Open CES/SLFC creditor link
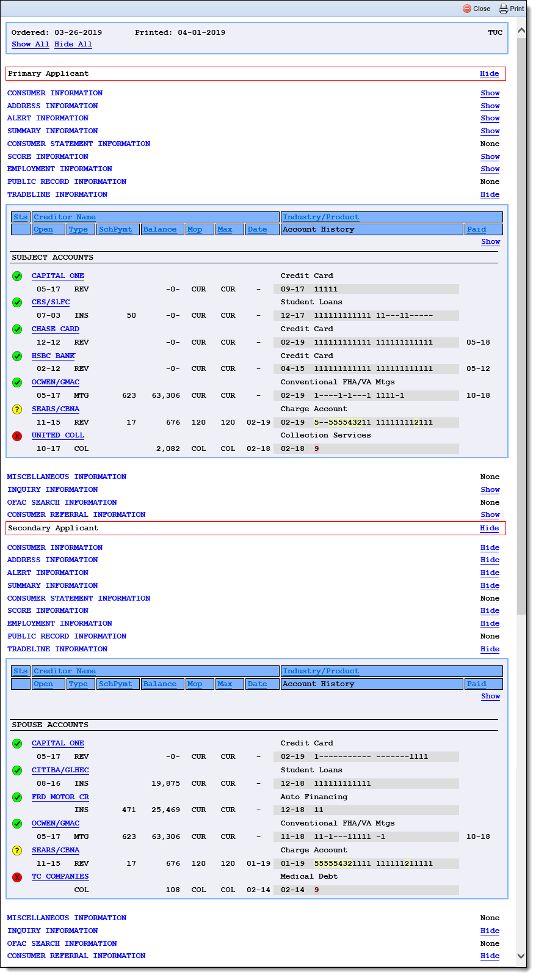536x977 pixels. 51,302
